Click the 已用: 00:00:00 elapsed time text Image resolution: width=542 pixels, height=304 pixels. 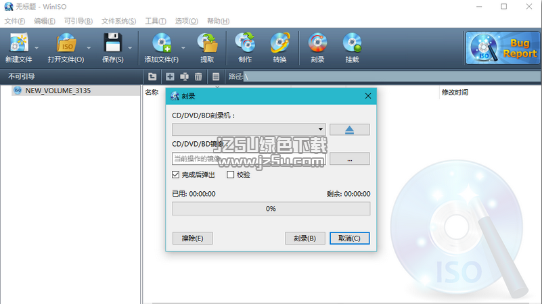pyautogui.click(x=194, y=194)
